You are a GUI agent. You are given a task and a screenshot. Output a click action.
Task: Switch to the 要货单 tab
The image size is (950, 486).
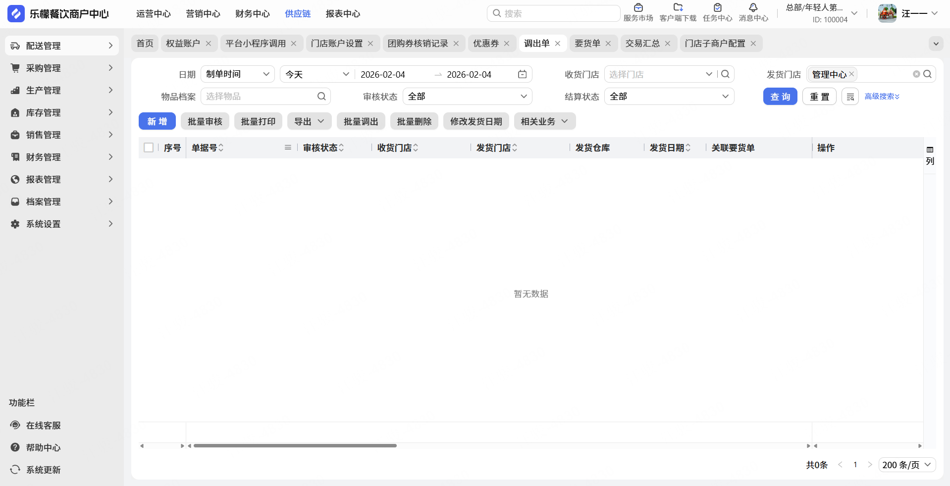587,44
